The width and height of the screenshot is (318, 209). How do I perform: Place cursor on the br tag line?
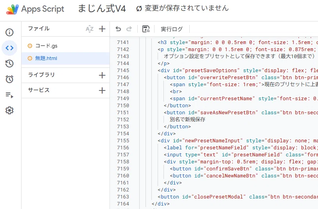[176, 92]
